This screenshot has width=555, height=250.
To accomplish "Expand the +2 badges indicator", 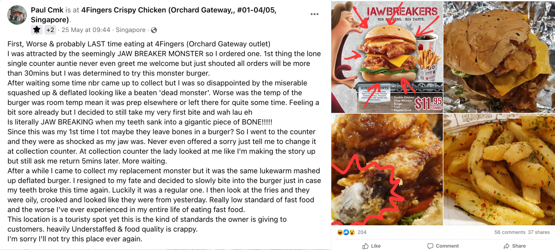I will click(50, 30).
